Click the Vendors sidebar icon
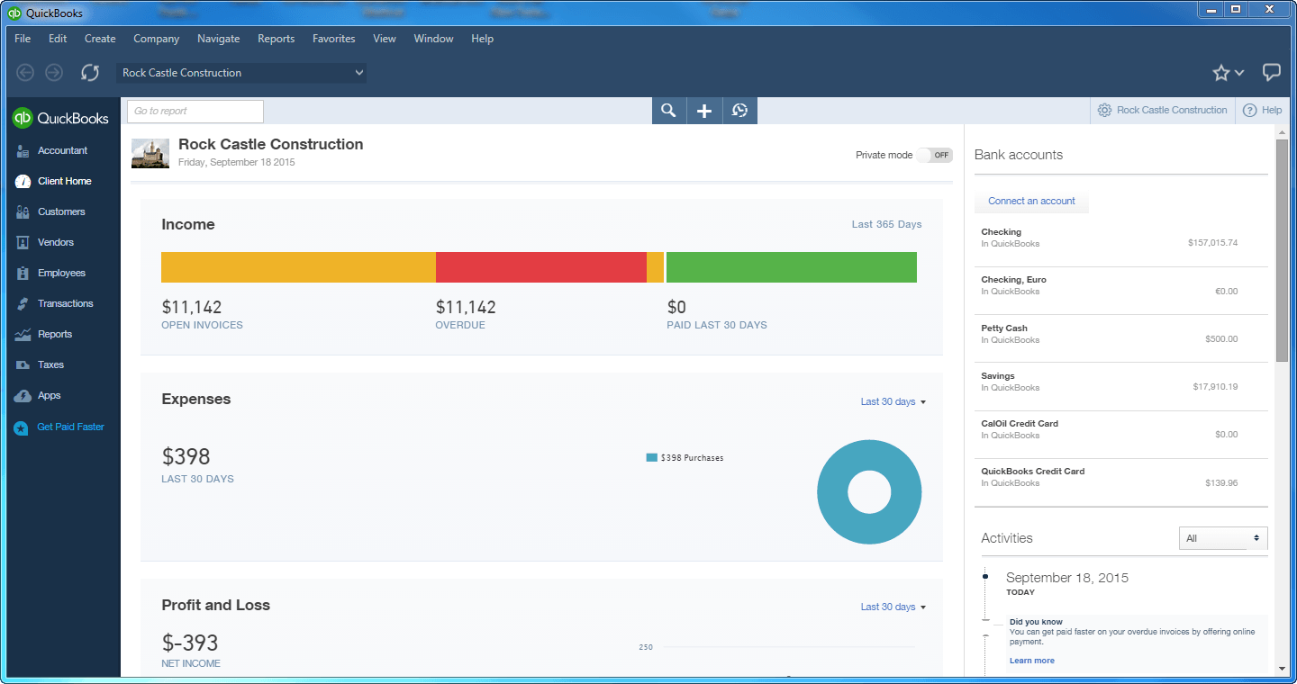The height and width of the screenshot is (684, 1297). pos(23,243)
